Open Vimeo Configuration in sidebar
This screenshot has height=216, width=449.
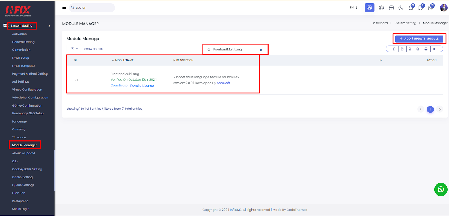(27, 90)
